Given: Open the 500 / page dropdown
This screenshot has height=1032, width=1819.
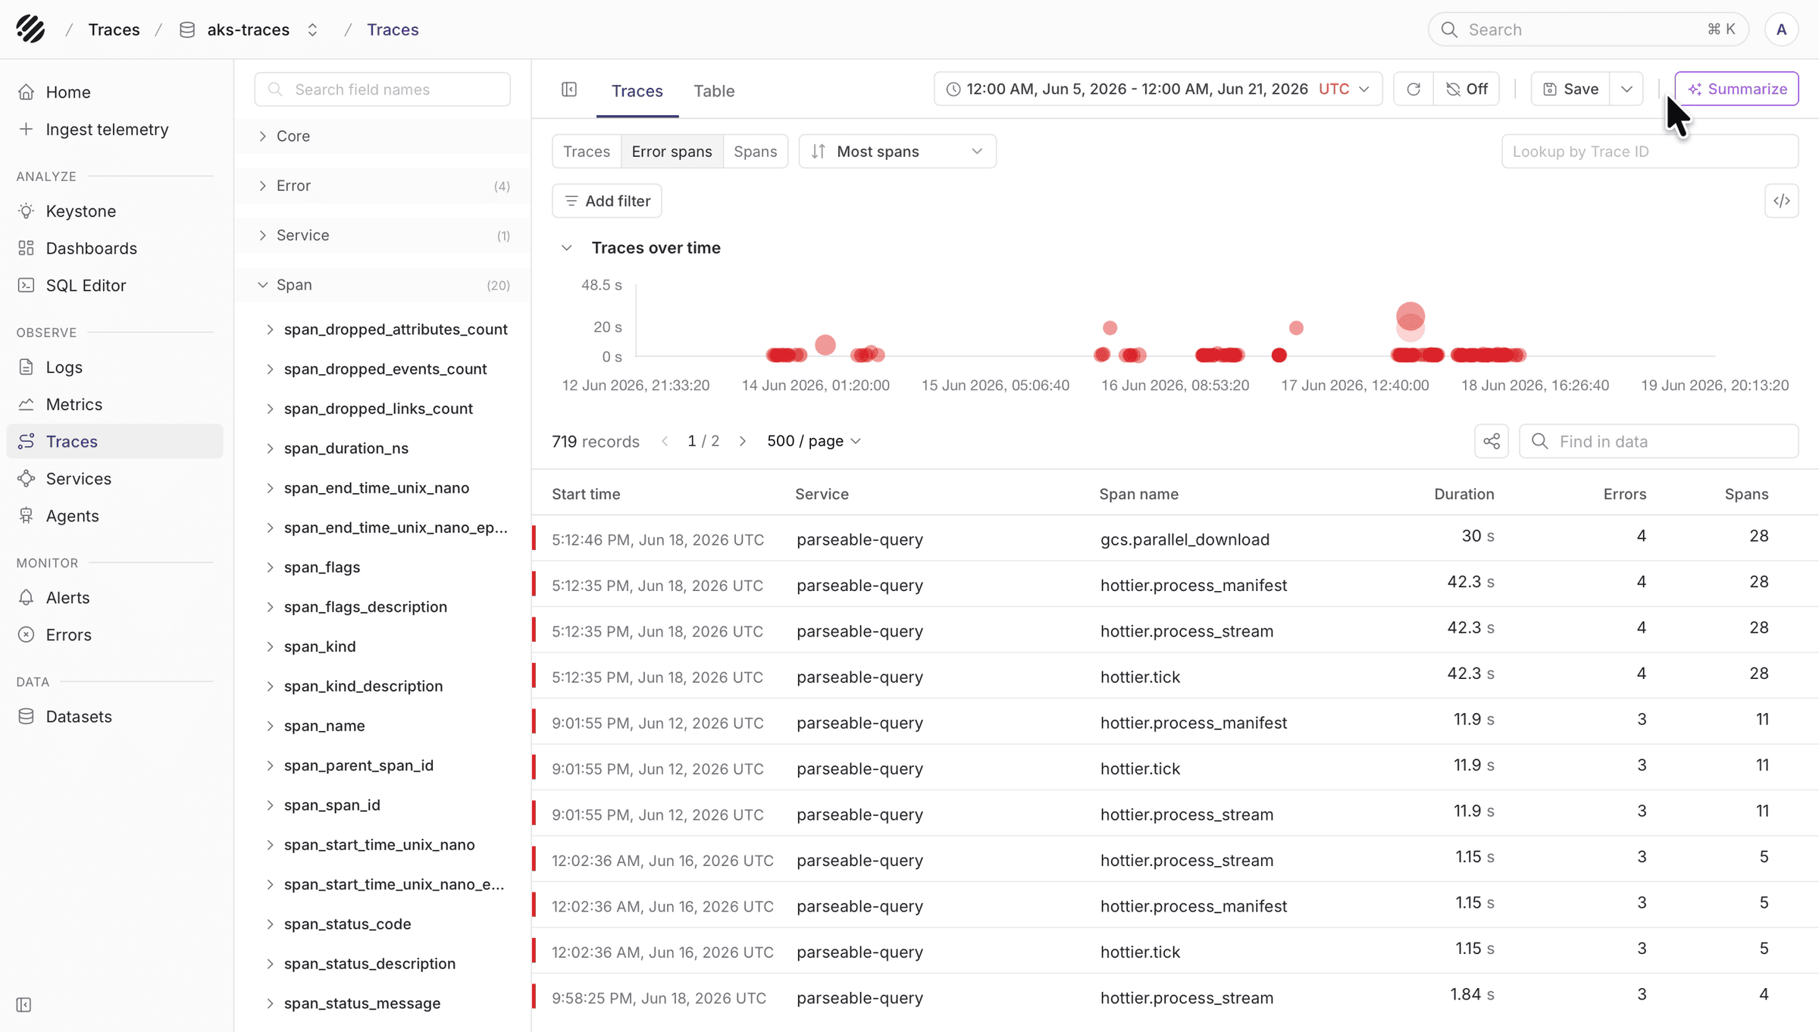Looking at the screenshot, I should (x=814, y=441).
